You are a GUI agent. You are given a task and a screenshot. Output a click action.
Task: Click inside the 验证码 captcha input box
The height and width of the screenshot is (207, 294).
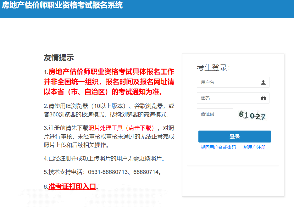(x=215, y=114)
